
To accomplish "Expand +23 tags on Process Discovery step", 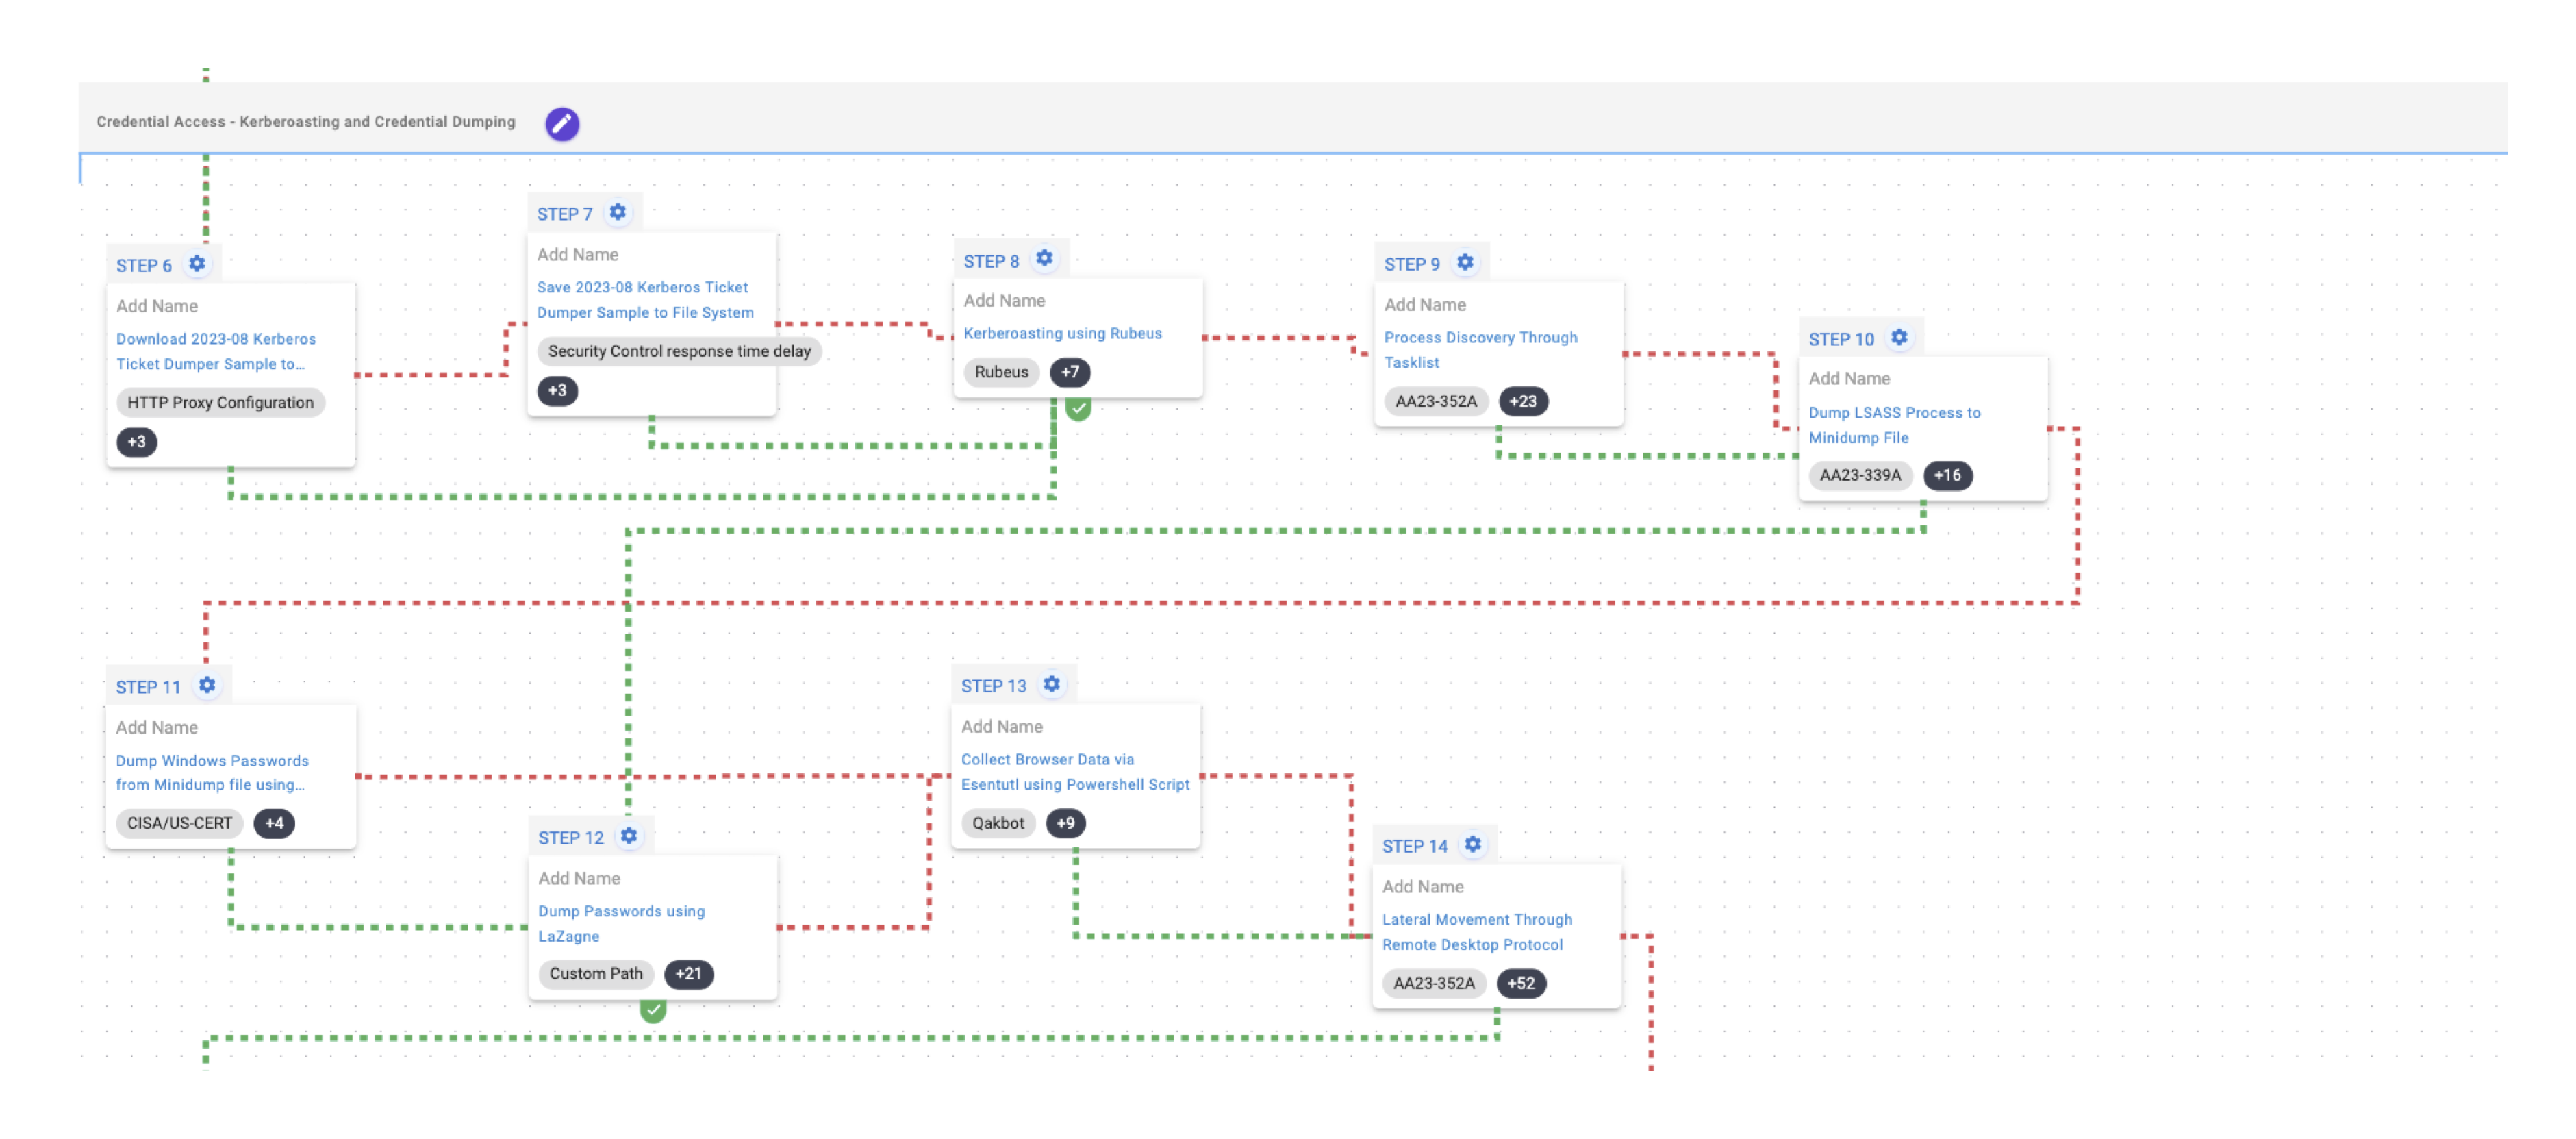I will 1522,401.
